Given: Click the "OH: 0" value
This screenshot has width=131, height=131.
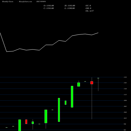Looking at the screenshot, I should click(88, 8).
